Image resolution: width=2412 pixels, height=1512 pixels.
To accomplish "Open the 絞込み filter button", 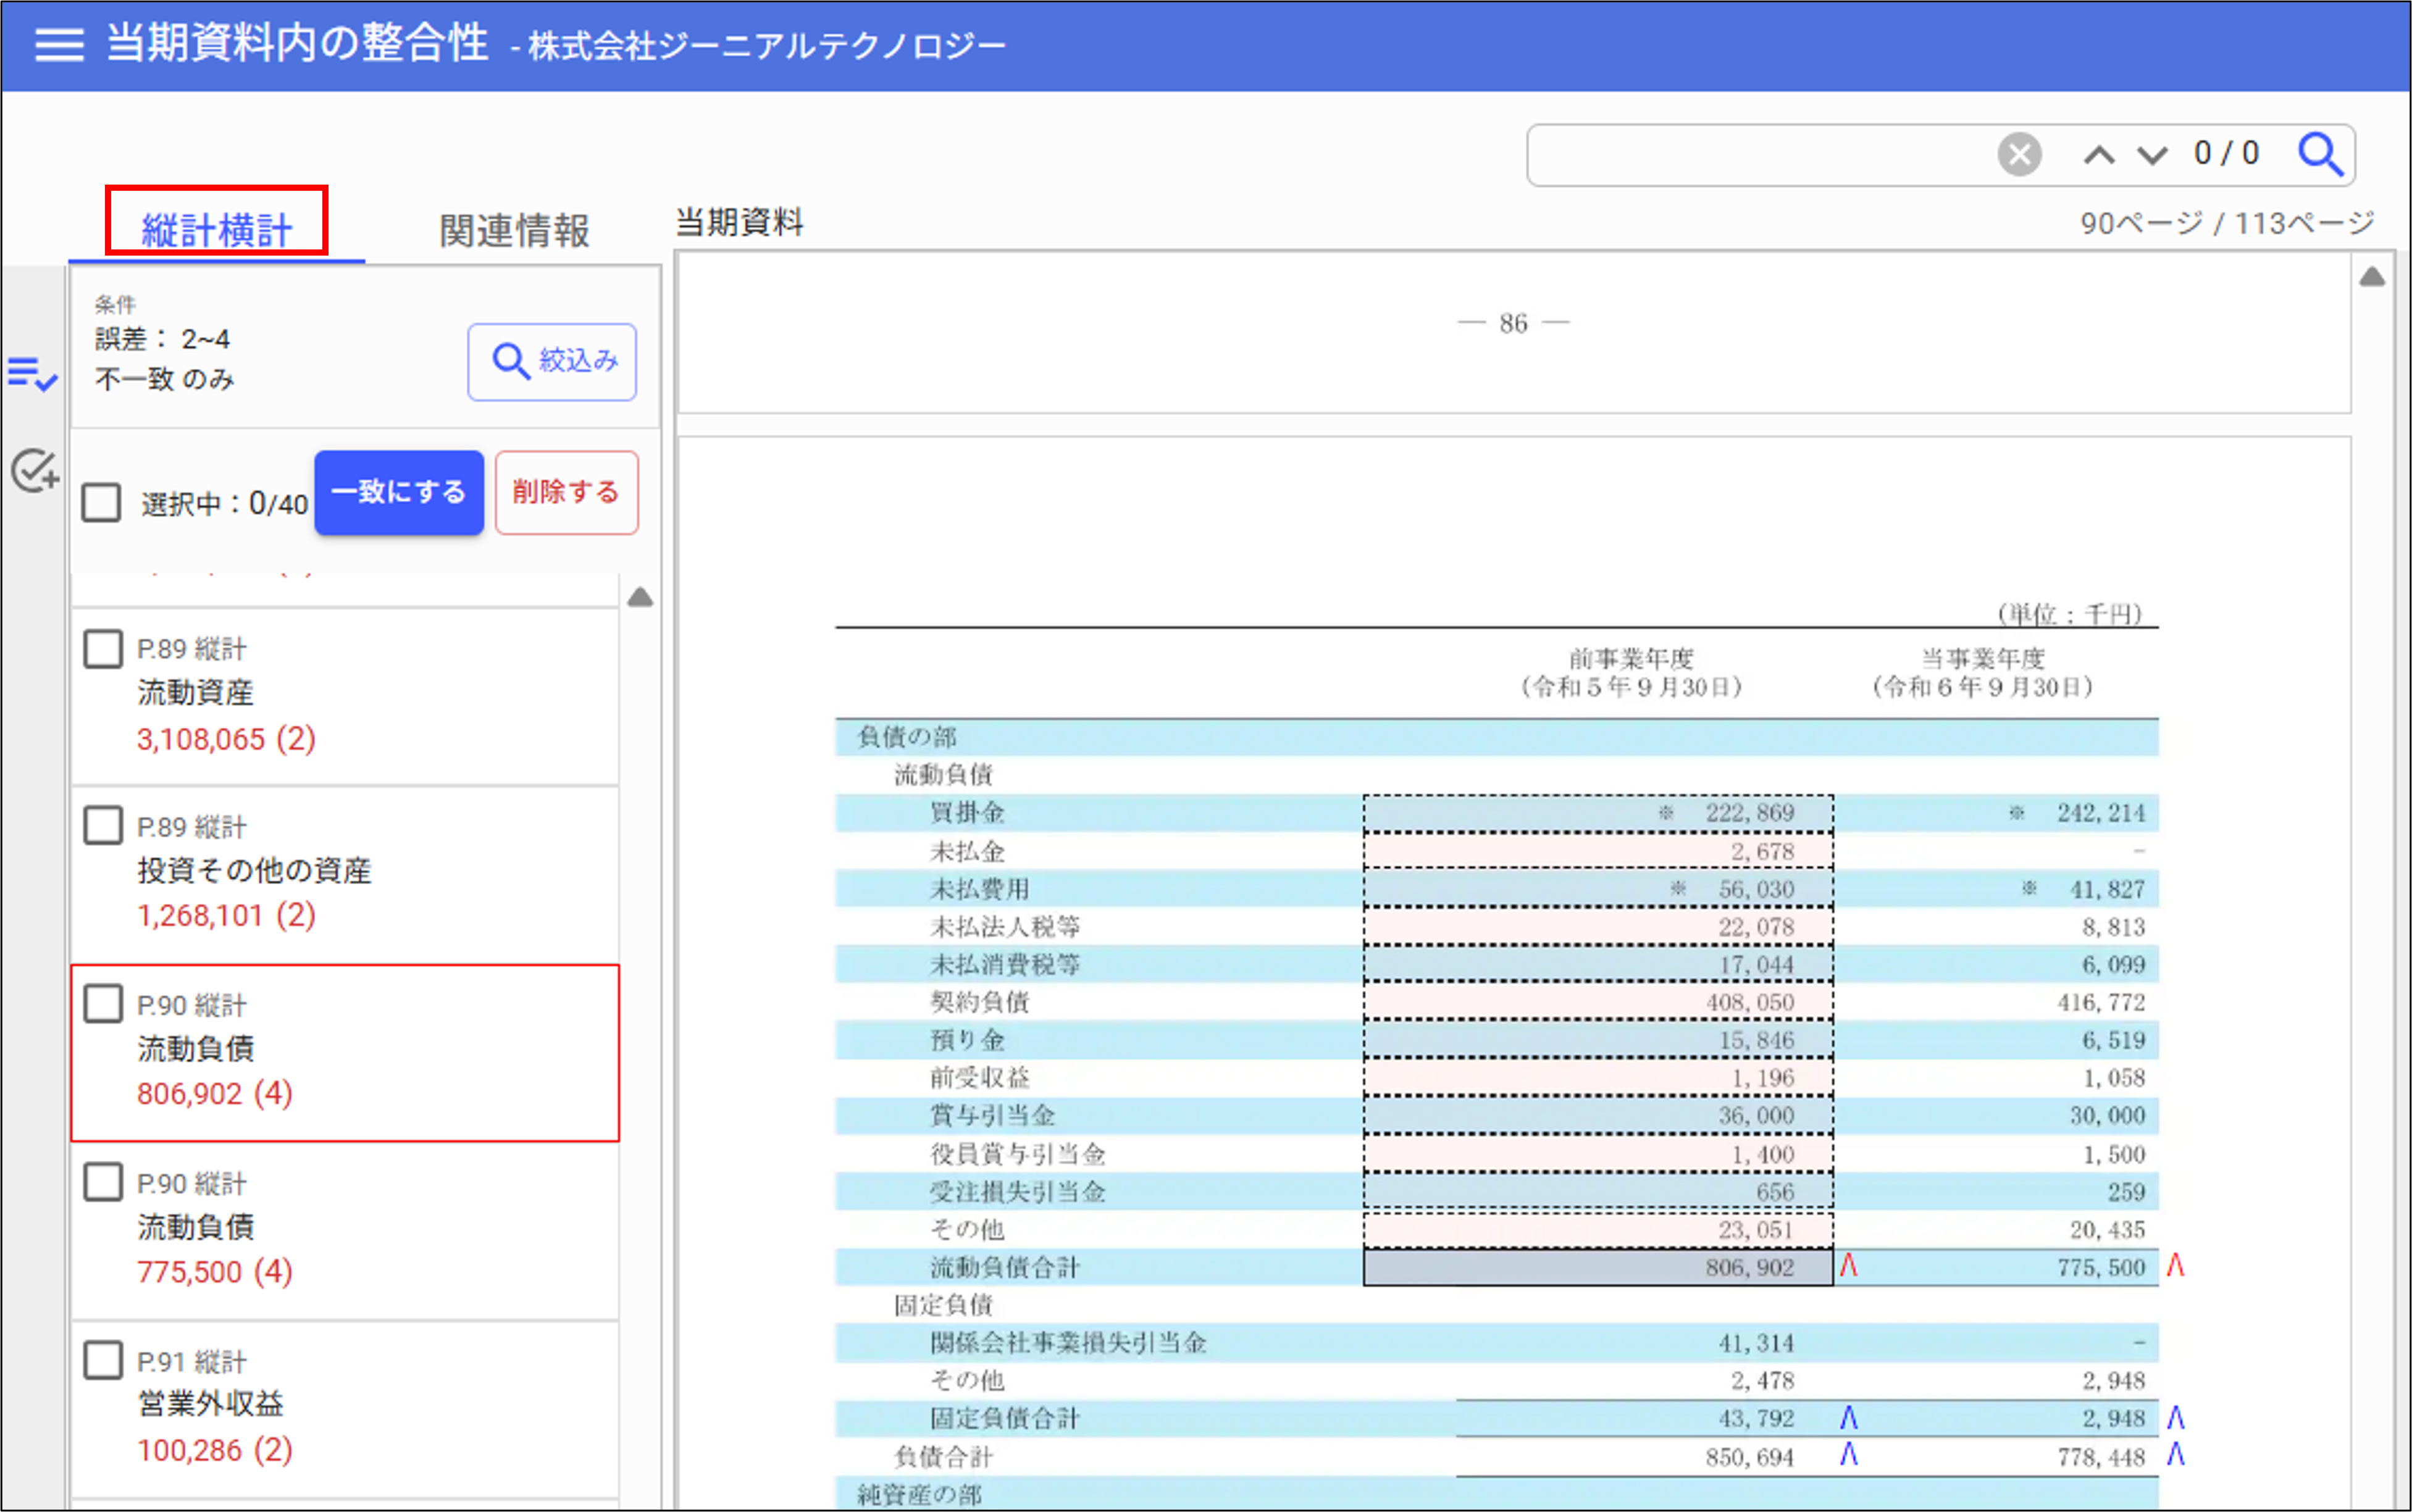I will (x=552, y=361).
